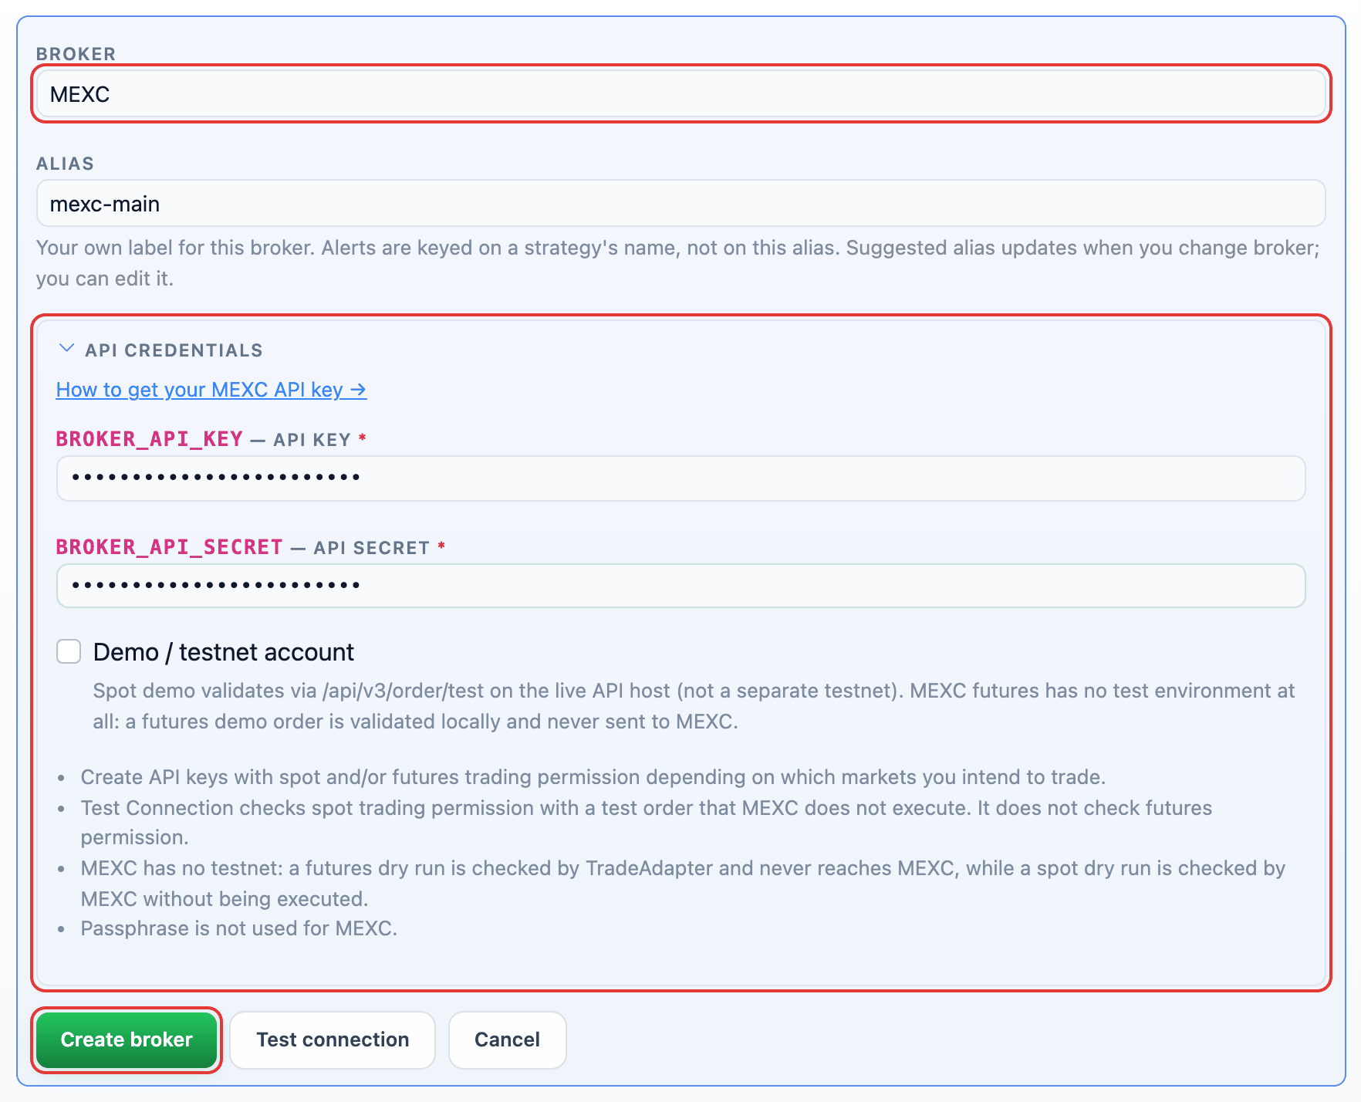Click the ALIAS field label
This screenshot has width=1361, height=1102.
point(65,164)
